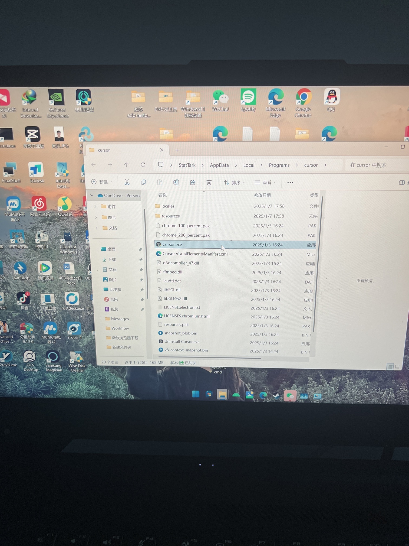The image size is (409, 546).
Task: Open Bandizip desktop icon
Action: point(21,271)
